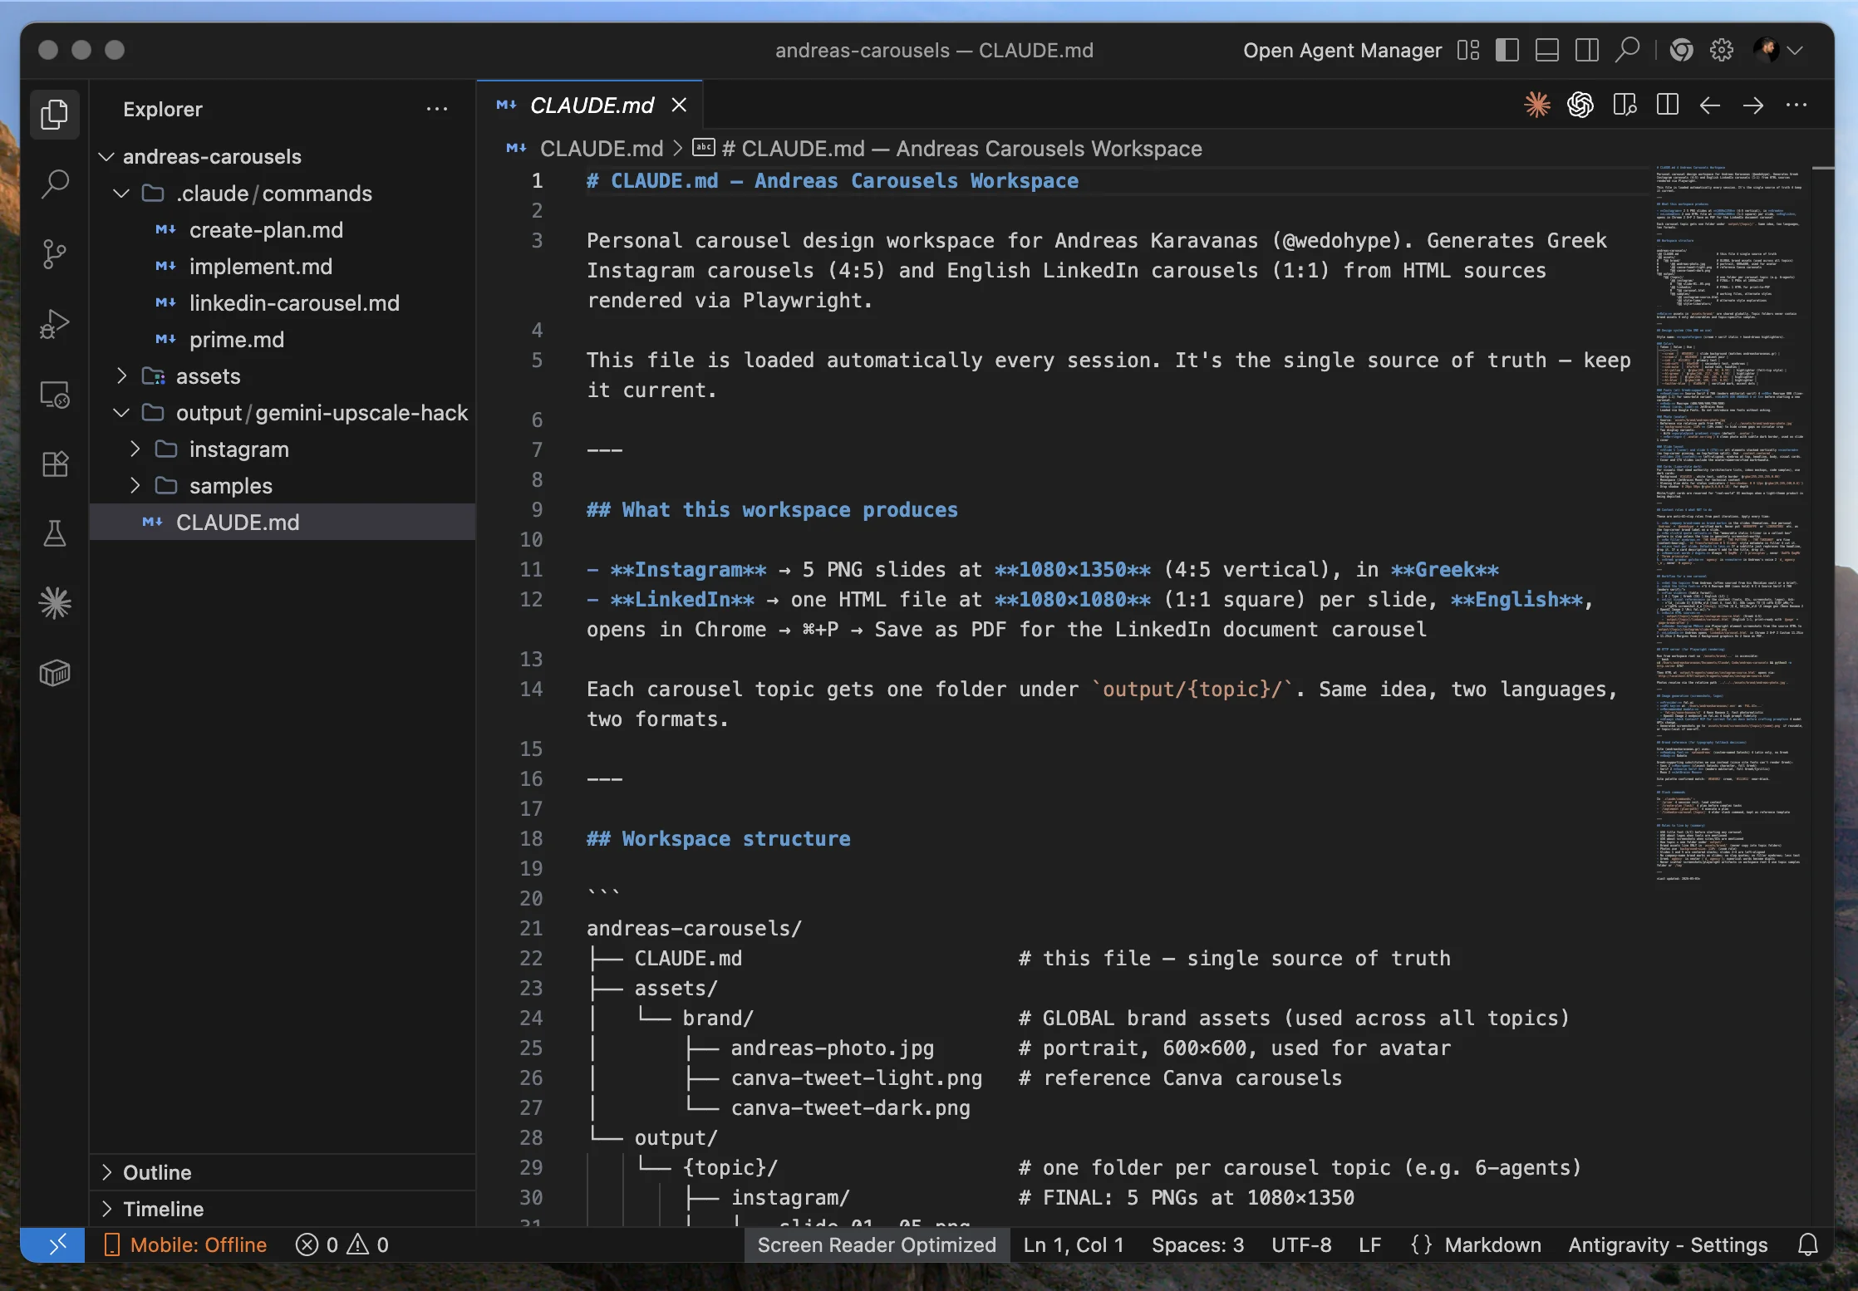Screen dimensions: 1858x1291
Task: Open create-plan.md in the explorer
Action: (266, 229)
